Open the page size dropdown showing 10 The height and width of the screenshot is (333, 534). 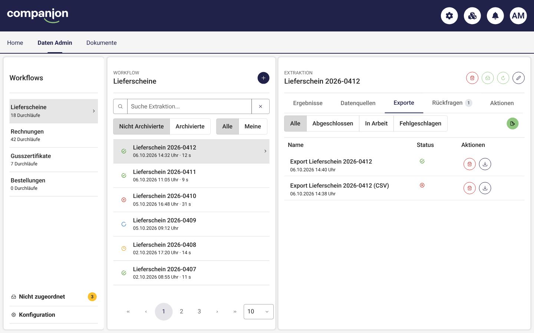point(258,312)
